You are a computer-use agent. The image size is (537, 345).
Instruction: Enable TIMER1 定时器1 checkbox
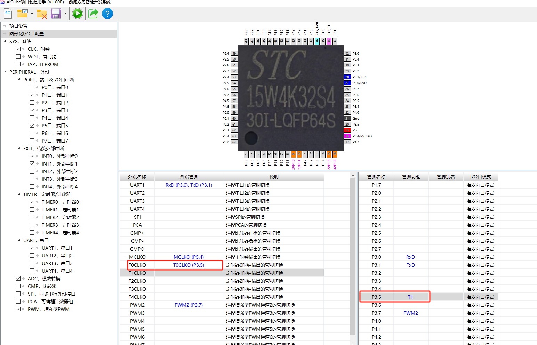(32, 210)
